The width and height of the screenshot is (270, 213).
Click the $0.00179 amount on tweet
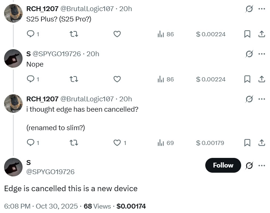(x=210, y=143)
